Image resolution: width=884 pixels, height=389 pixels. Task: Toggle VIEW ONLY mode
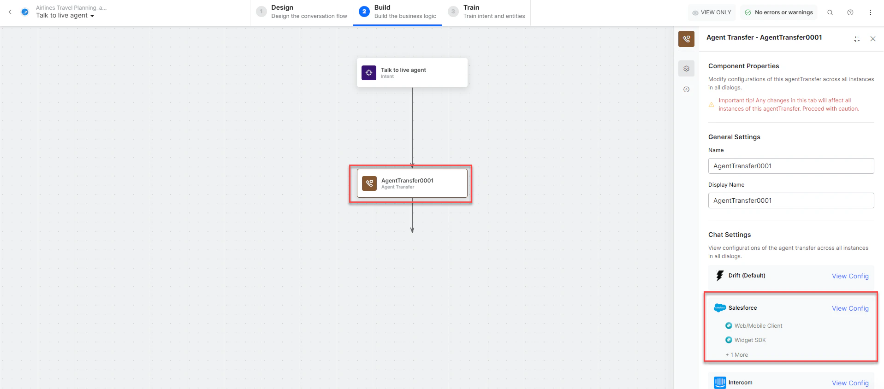[x=712, y=12]
